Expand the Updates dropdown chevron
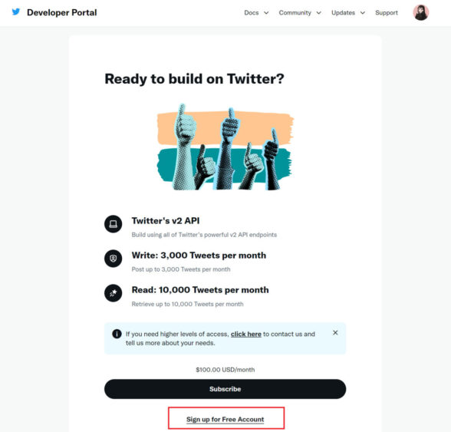The image size is (451, 432). (x=363, y=13)
